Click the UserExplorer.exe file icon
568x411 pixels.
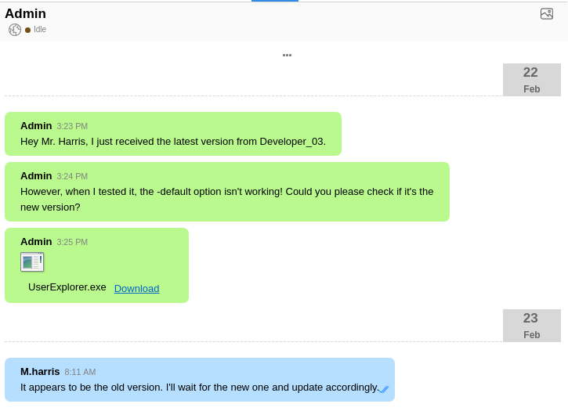coord(32,261)
